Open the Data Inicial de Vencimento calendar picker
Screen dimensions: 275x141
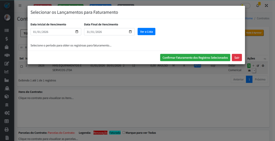77,32
